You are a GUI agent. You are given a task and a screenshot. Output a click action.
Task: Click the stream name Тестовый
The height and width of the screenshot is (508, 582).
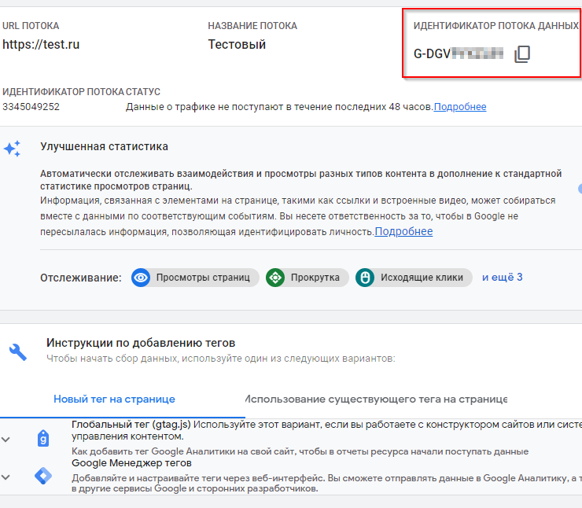[x=237, y=45]
